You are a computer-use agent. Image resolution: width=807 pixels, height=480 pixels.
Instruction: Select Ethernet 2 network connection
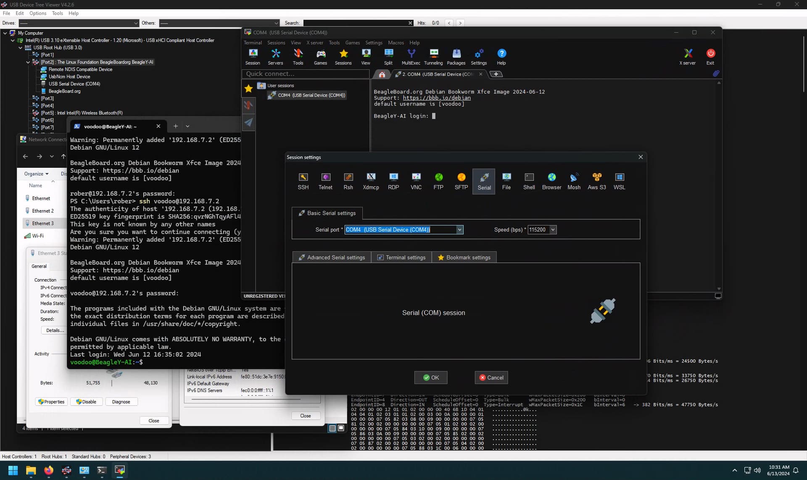click(x=43, y=211)
